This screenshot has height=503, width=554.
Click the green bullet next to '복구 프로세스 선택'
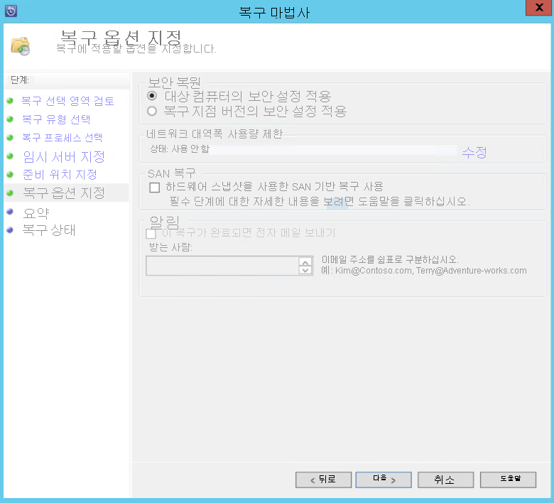pos(10,138)
